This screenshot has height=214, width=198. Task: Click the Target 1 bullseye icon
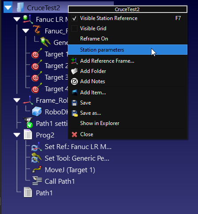(37, 53)
